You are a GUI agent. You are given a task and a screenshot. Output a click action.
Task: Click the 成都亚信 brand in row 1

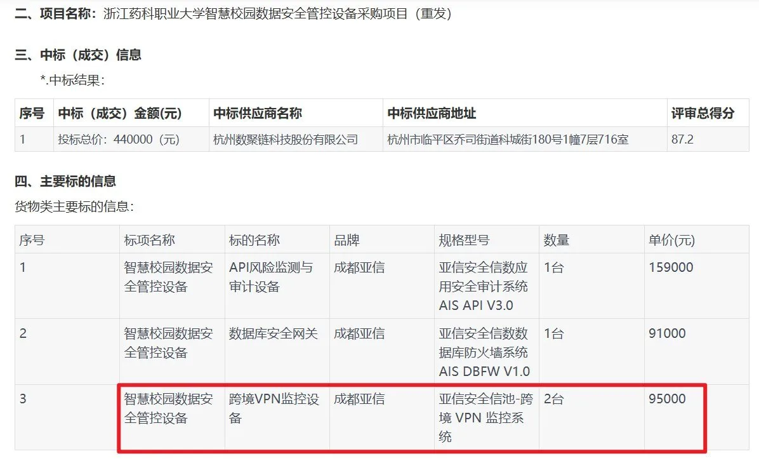click(359, 267)
